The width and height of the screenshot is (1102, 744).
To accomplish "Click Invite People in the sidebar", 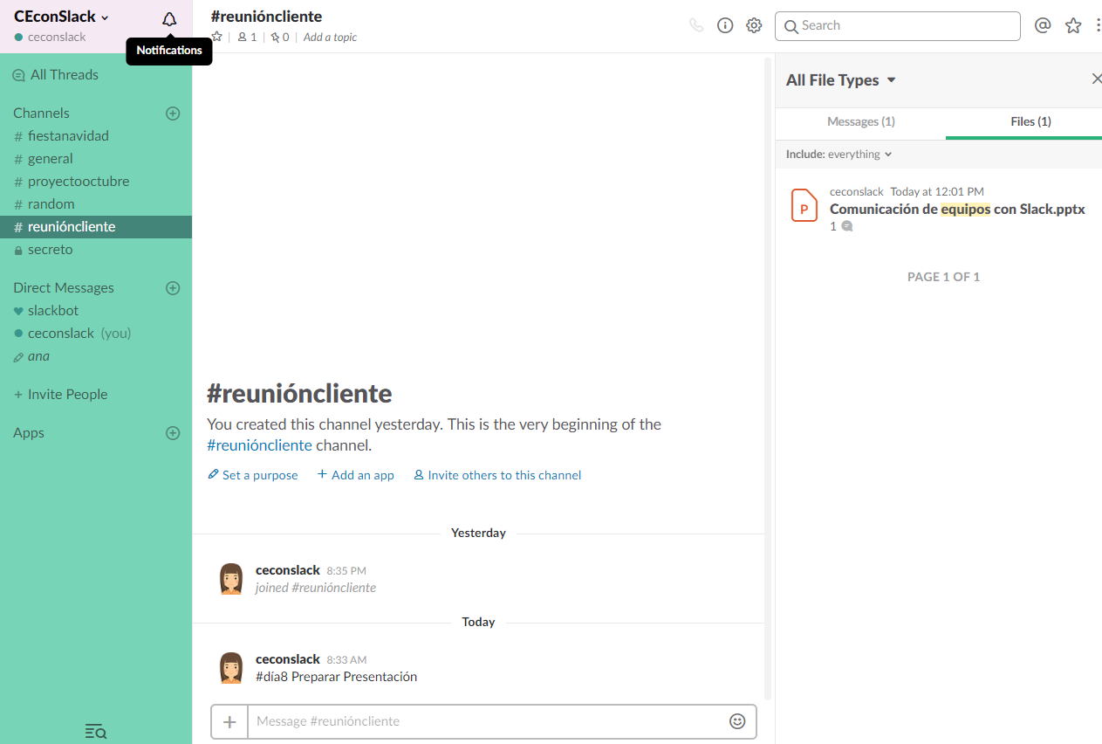I will 61,394.
